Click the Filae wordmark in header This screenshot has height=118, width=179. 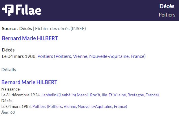click(x=28, y=10)
